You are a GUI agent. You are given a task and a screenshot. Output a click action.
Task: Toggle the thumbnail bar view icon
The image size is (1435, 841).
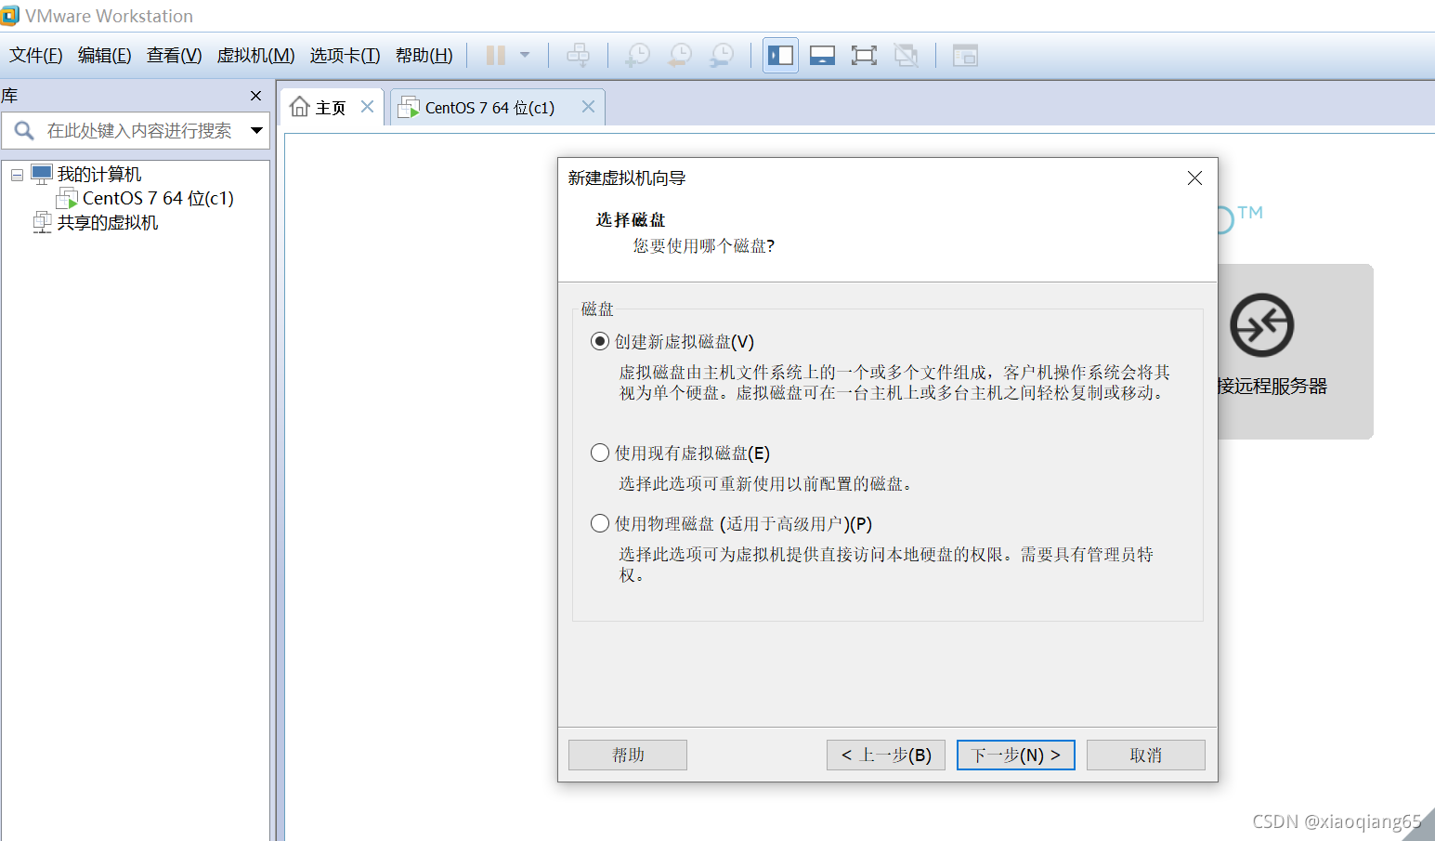[822, 56]
